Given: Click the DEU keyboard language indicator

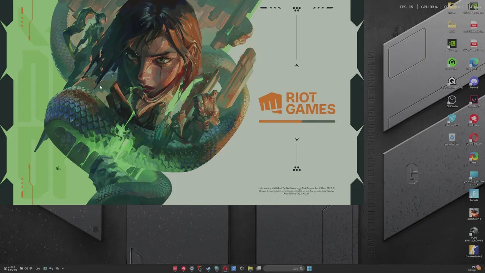Looking at the screenshot, I should [x=38, y=268].
